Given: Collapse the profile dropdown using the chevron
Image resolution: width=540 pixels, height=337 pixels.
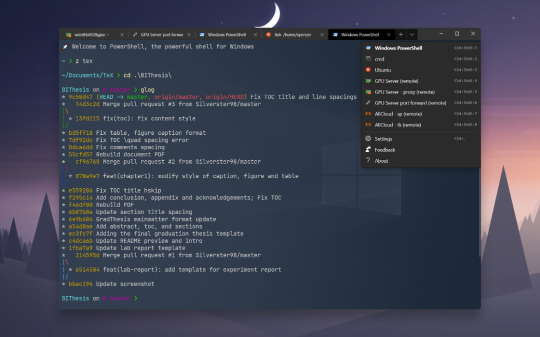Looking at the screenshot, I should (x=412, y=34).
